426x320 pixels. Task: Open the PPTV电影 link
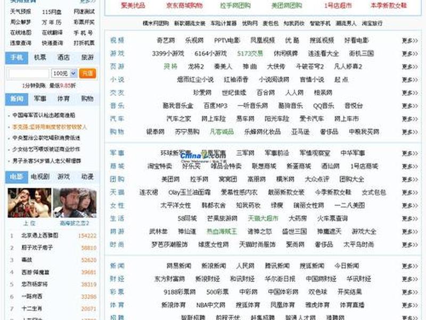227,41
